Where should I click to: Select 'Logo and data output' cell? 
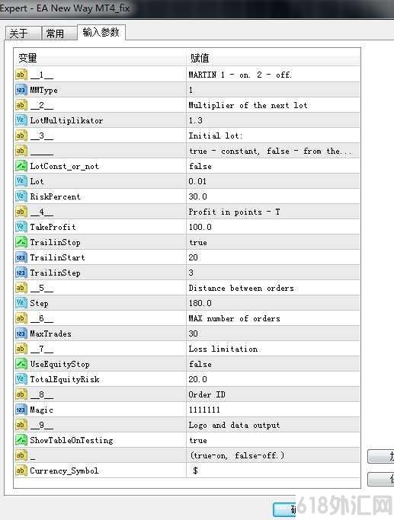pos(273,425)
